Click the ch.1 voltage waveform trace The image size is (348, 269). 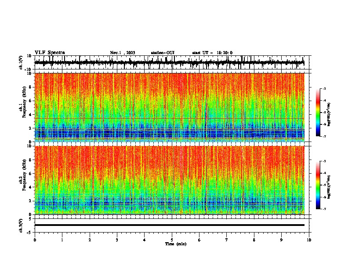pyautogui.click(x=169, y=62)
